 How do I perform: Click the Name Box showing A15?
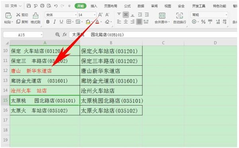coord(23,35)
